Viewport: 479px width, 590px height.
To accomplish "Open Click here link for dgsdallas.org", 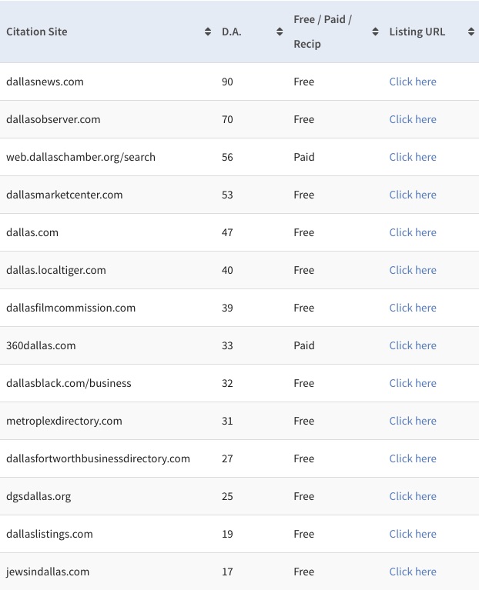I will tap(413, 496).
